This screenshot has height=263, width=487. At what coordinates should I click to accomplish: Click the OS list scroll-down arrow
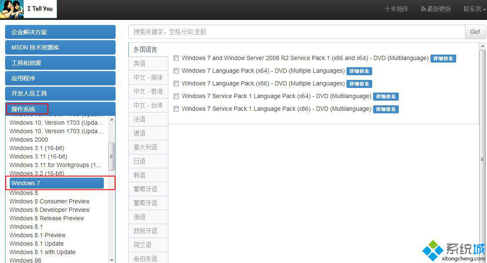(112, 260)
